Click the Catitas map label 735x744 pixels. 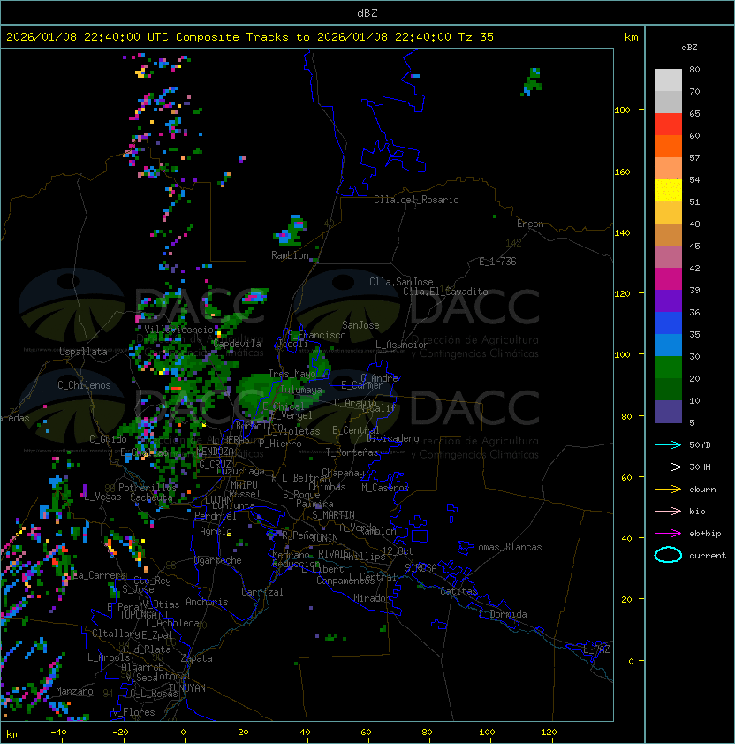pyautogui.click(x=458, y=591)
